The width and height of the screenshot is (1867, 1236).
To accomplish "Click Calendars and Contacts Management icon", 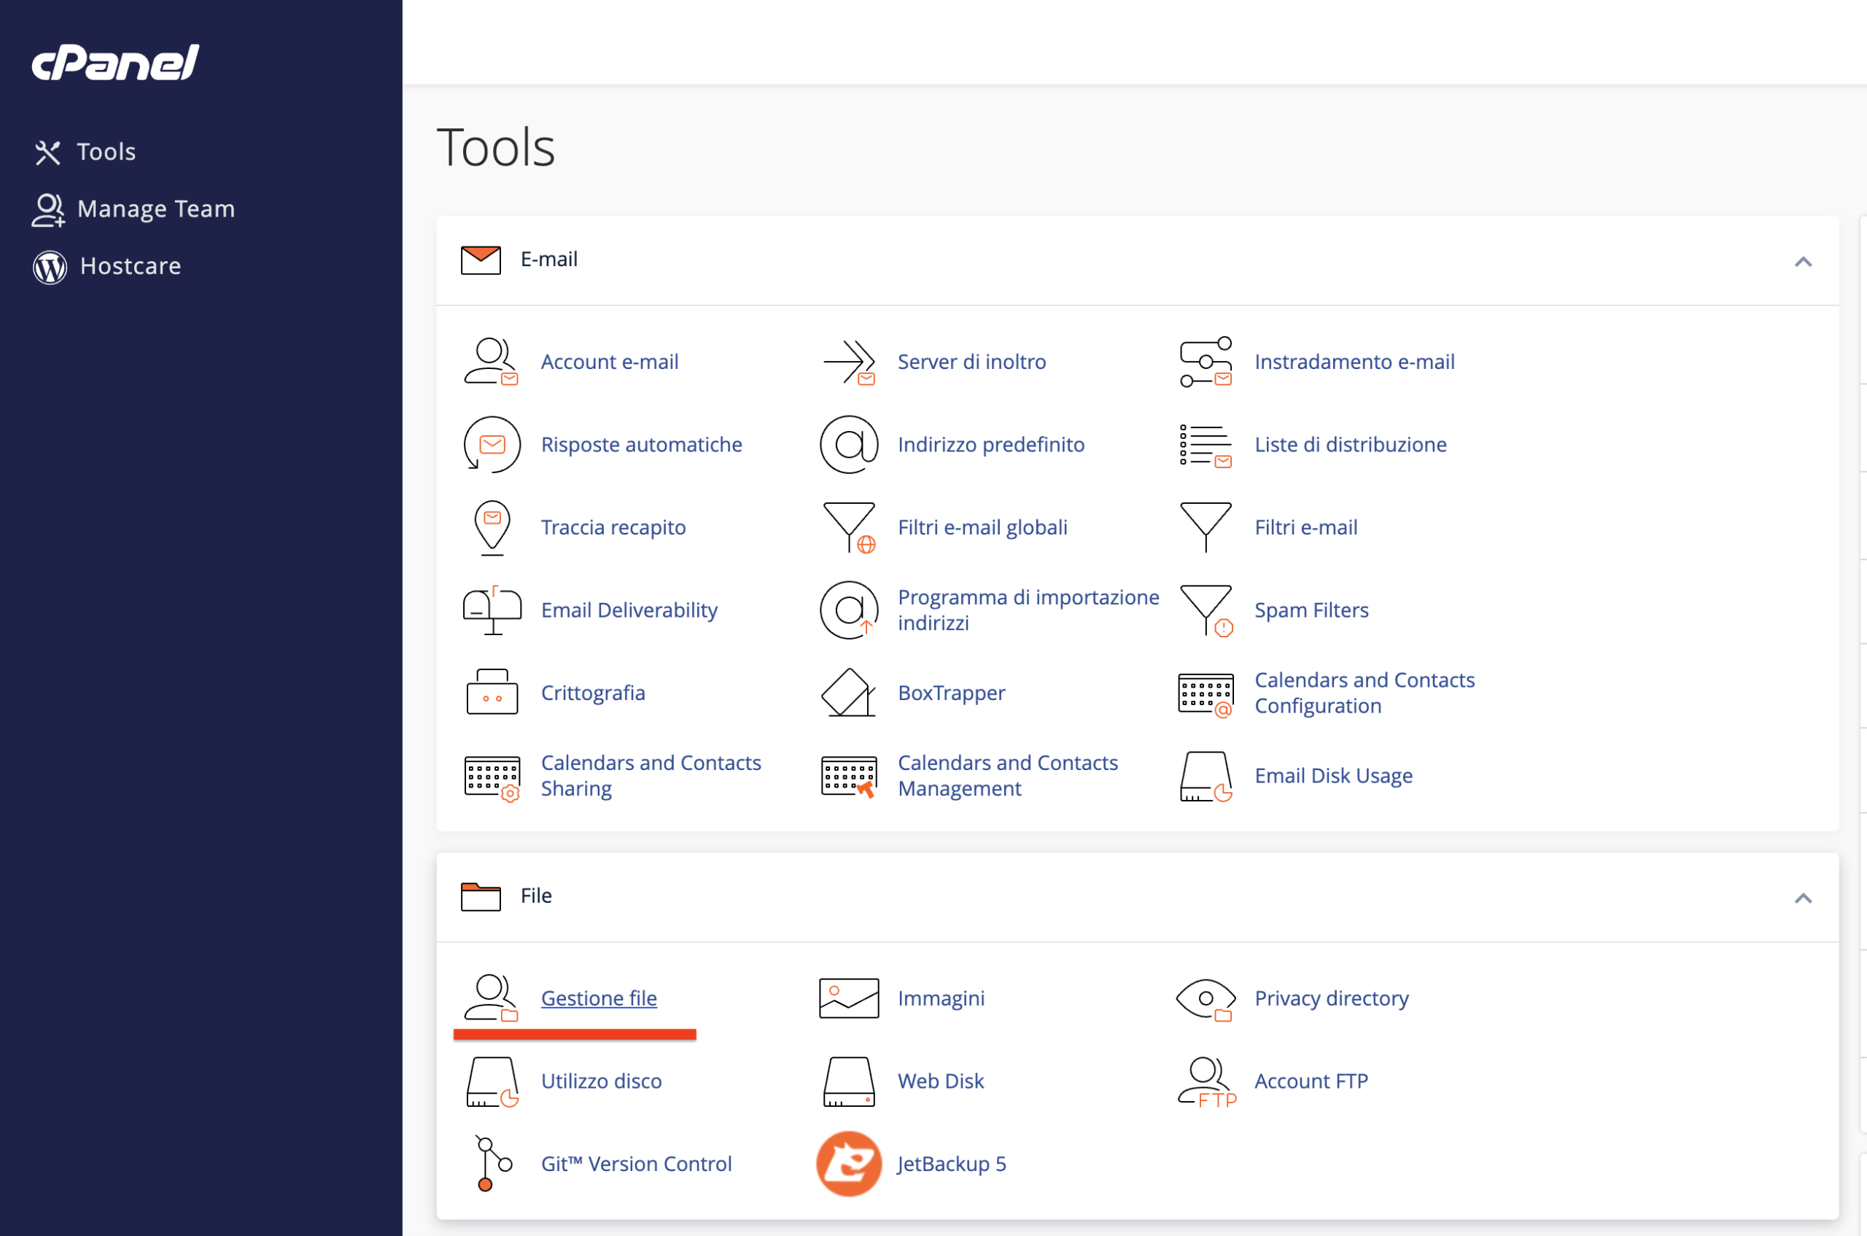I will (849, 777).
